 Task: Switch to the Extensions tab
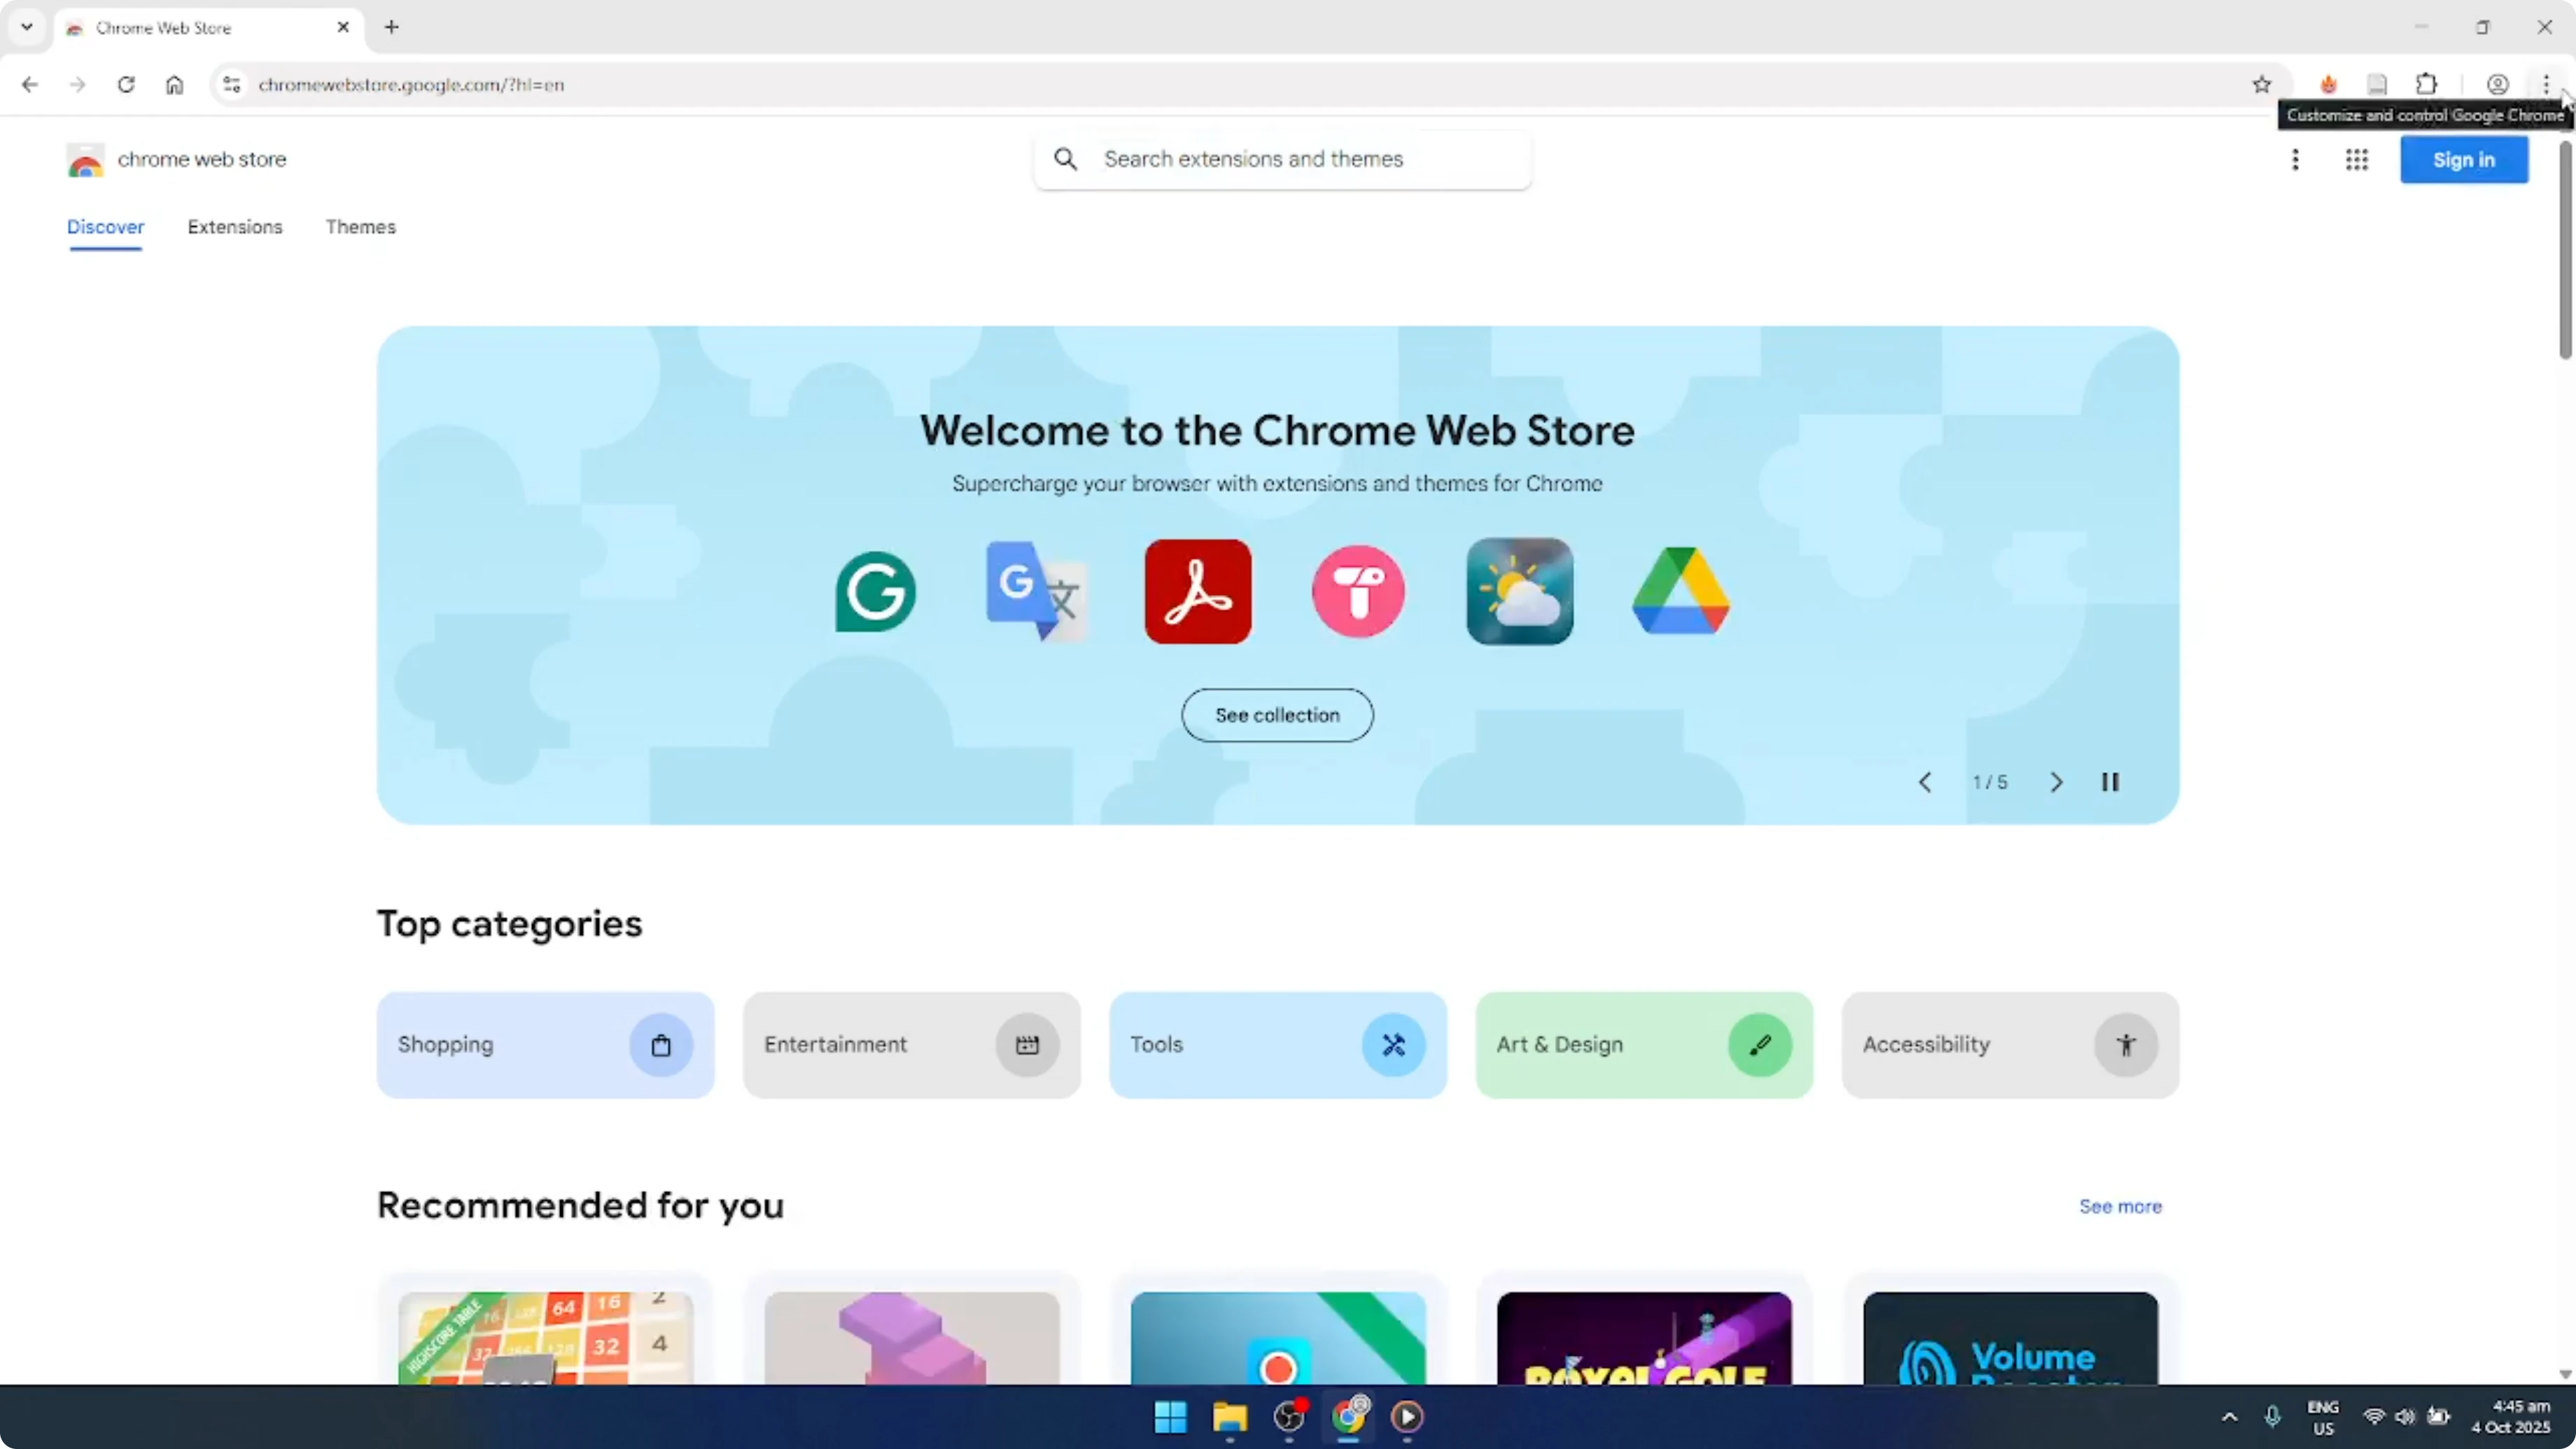coord(235,227)
